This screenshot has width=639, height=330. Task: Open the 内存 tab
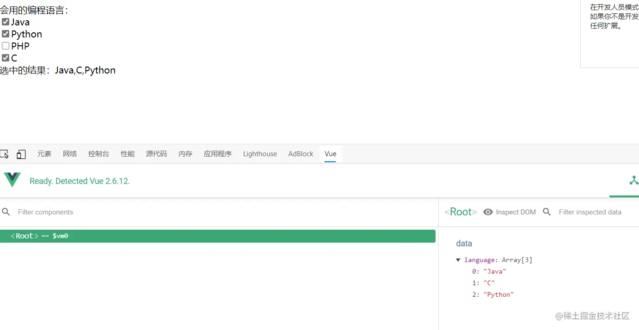pos(185,154)
